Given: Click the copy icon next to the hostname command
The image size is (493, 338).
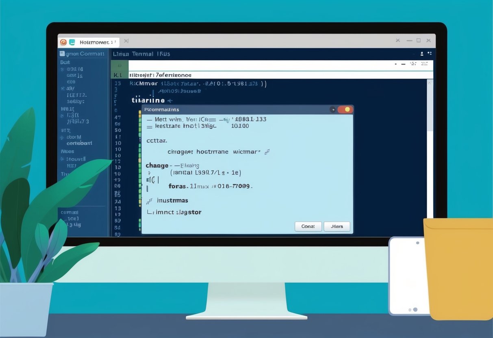Looking at the screenshot, I should point(267,152).
